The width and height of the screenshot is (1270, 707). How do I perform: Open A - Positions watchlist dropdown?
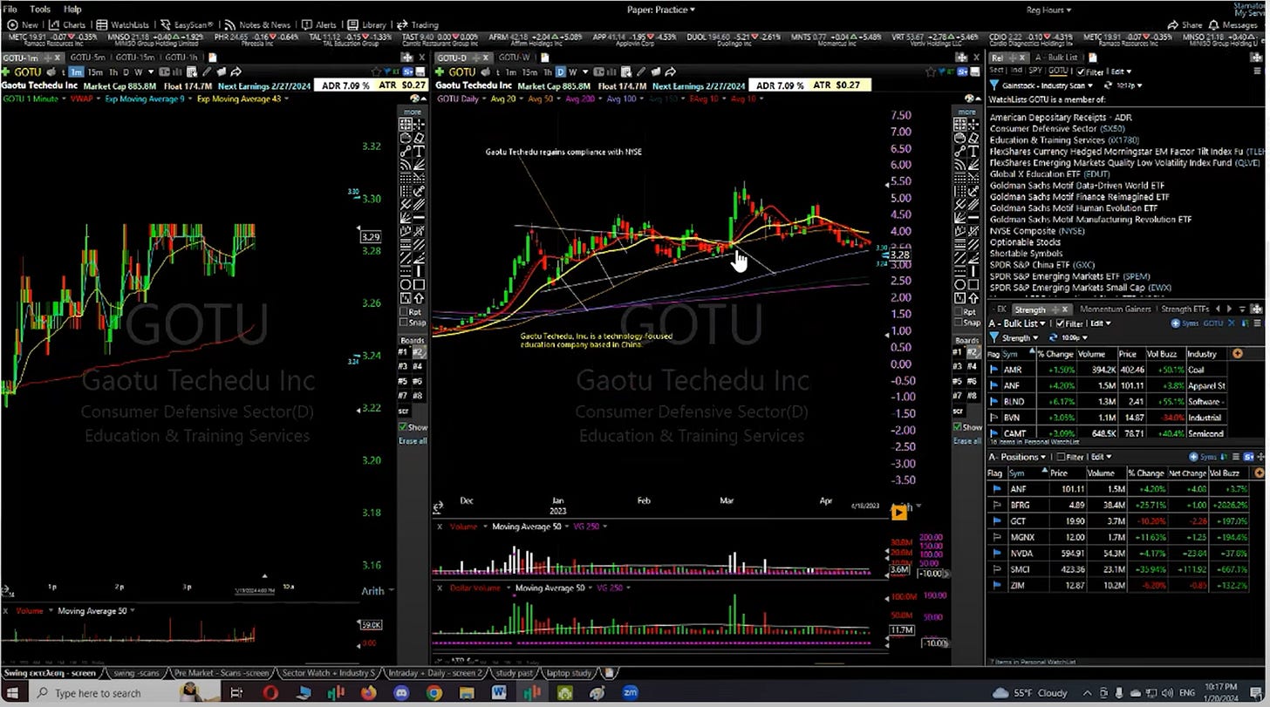(1016, 457)
